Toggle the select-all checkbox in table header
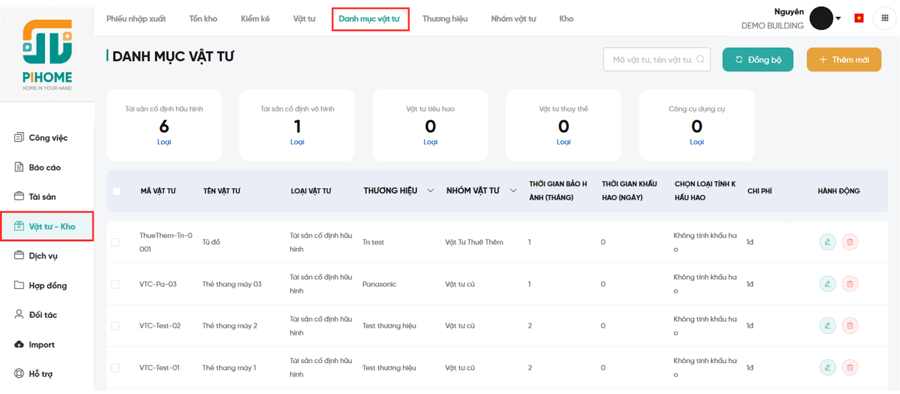The image size is (900, 394). 116,191
